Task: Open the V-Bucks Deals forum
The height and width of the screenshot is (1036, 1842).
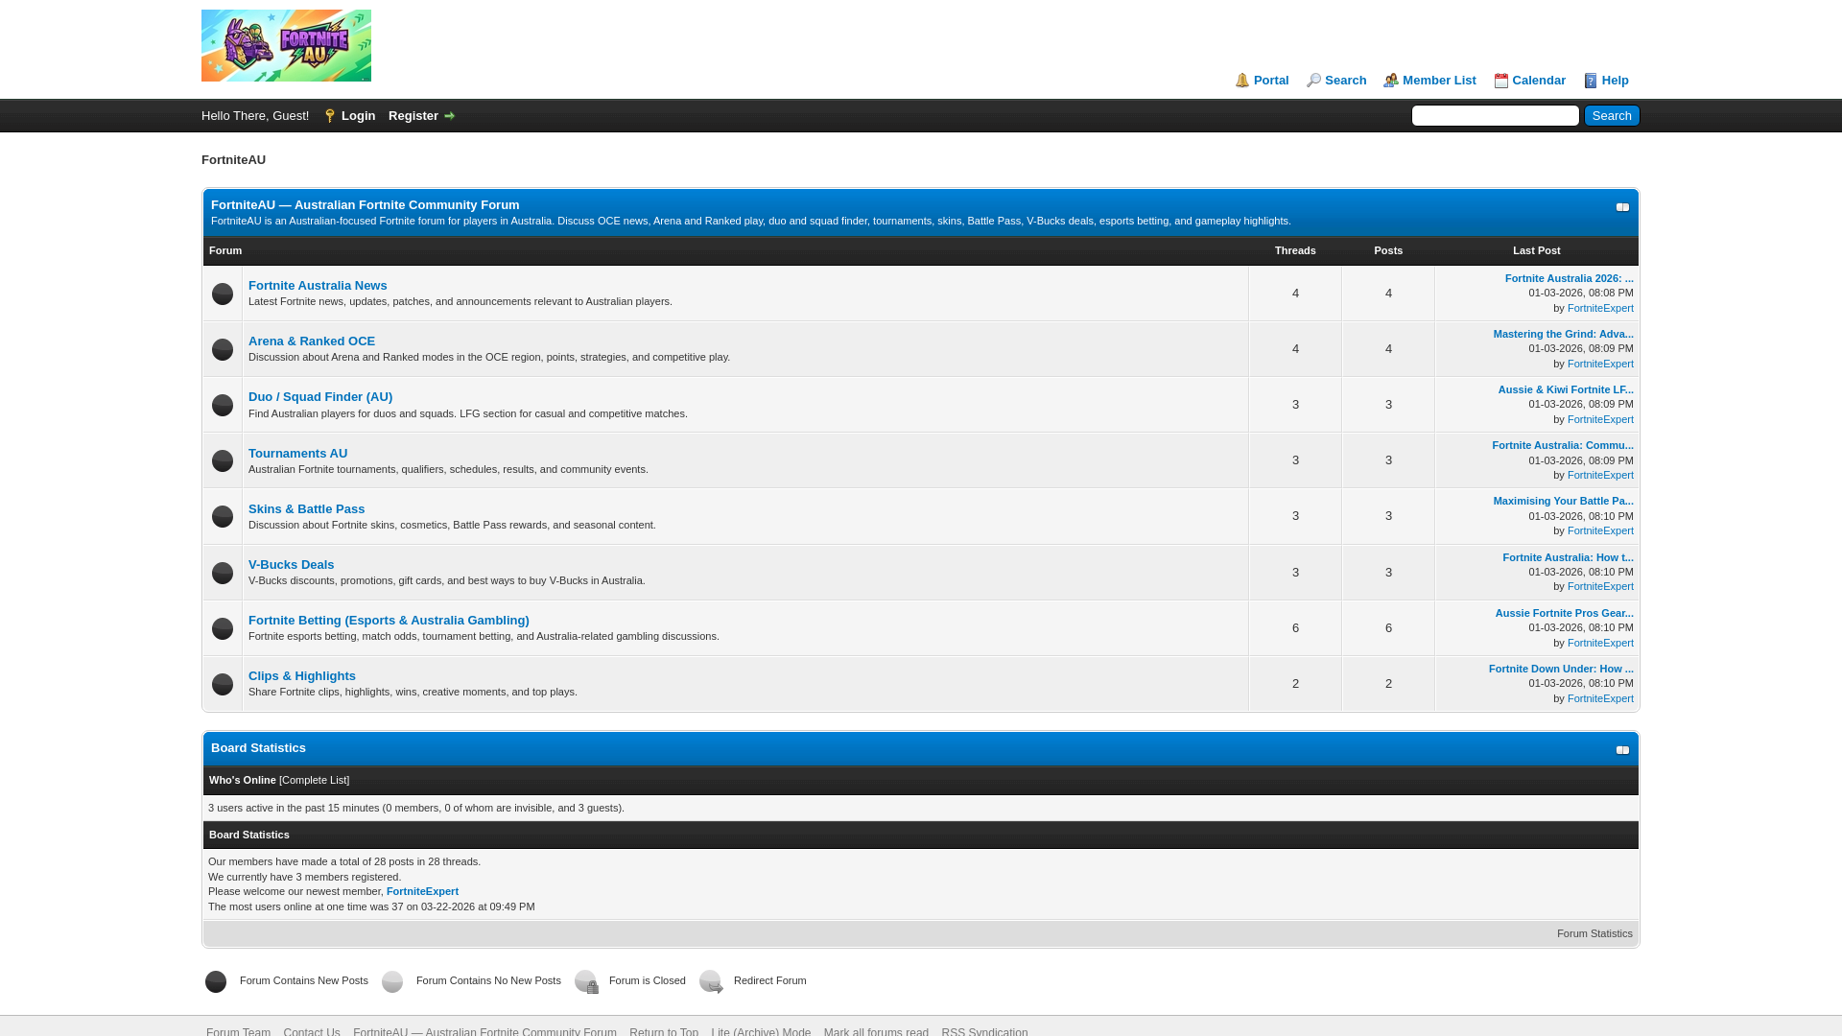Action: tap(291, 565)
